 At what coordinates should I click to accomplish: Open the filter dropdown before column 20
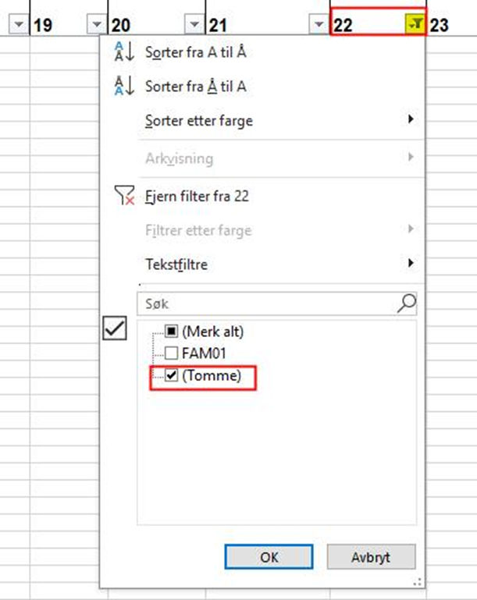(96, 26)
